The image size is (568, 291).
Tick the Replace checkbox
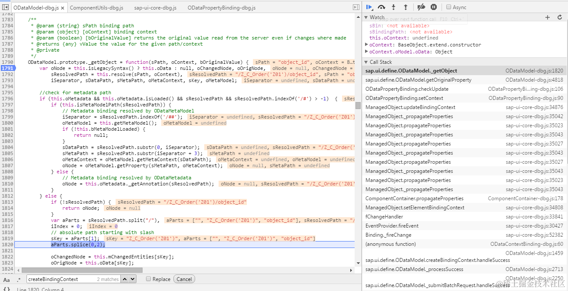pyautogui.click(x=148, y=279)
